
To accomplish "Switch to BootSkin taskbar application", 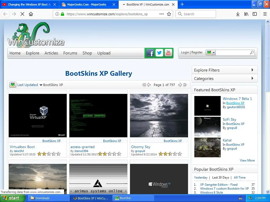I will tap(134, 198).
